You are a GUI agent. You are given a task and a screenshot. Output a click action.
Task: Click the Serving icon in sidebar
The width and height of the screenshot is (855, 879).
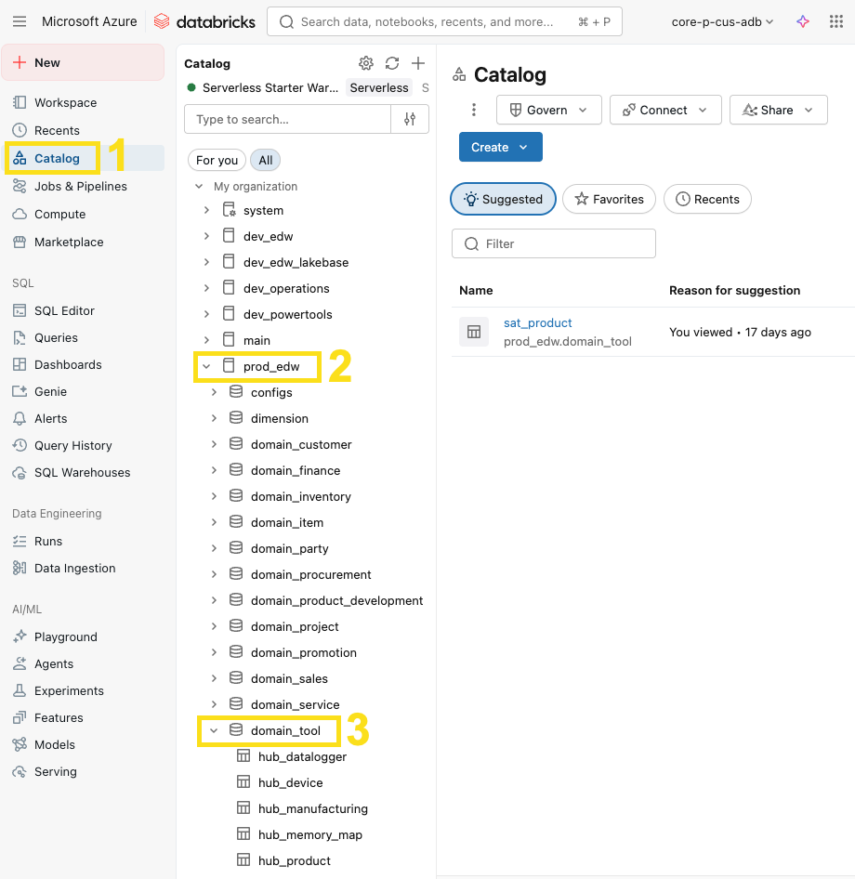pos(20,771)
